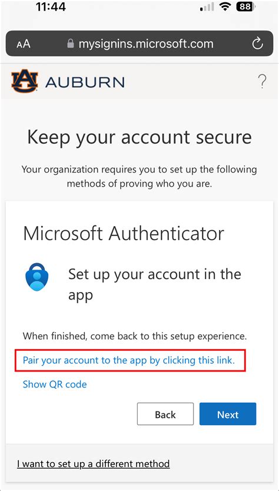Tap the reload page icon

[x=257, y=44]
